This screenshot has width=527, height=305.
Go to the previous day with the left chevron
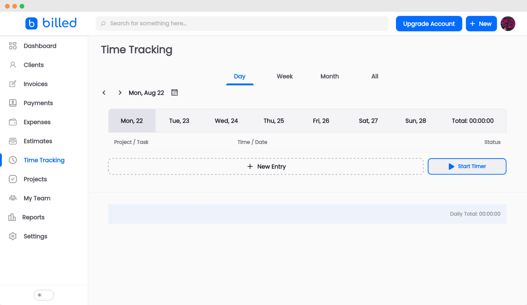click(x=104, y=92)
